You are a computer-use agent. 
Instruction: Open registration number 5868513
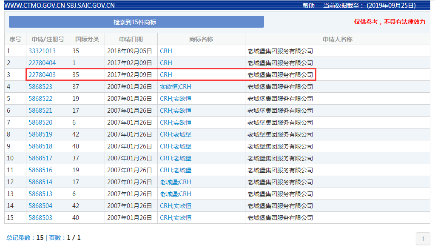(40, 194)
